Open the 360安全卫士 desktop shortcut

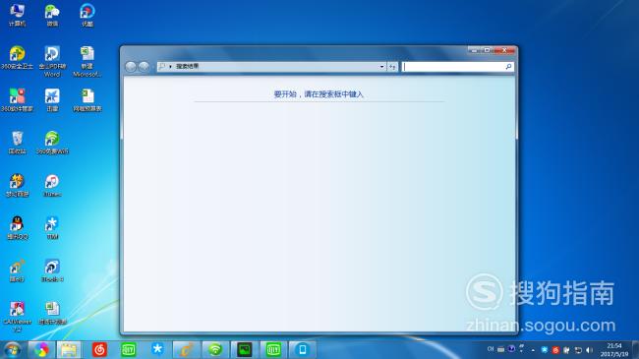(x=17, y=58)
